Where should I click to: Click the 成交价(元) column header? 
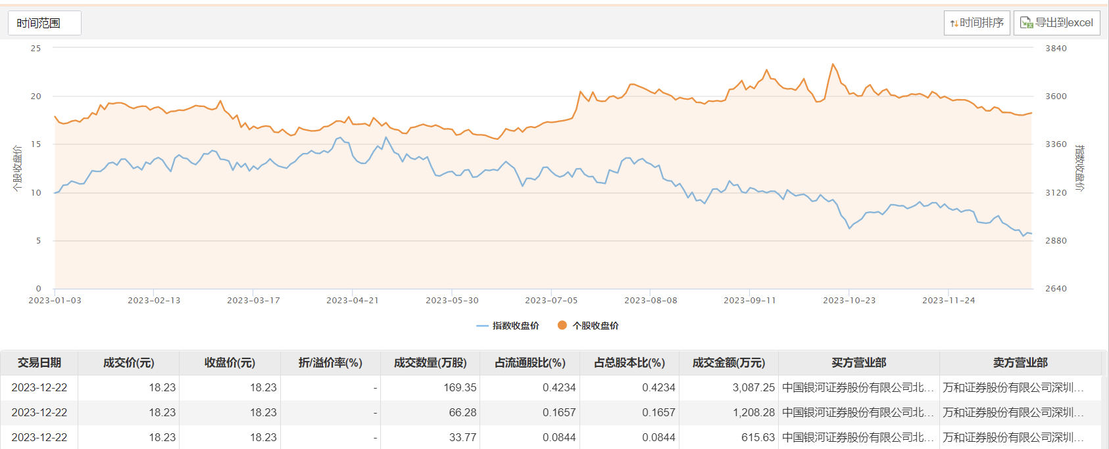(128, 363)
